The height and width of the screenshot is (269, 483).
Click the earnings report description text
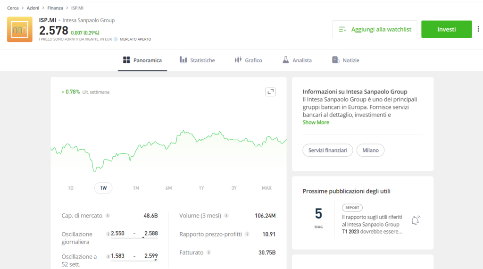tap(372, 224)
